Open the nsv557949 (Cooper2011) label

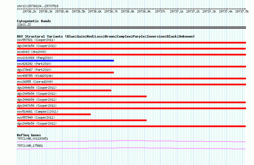point(36,117)
